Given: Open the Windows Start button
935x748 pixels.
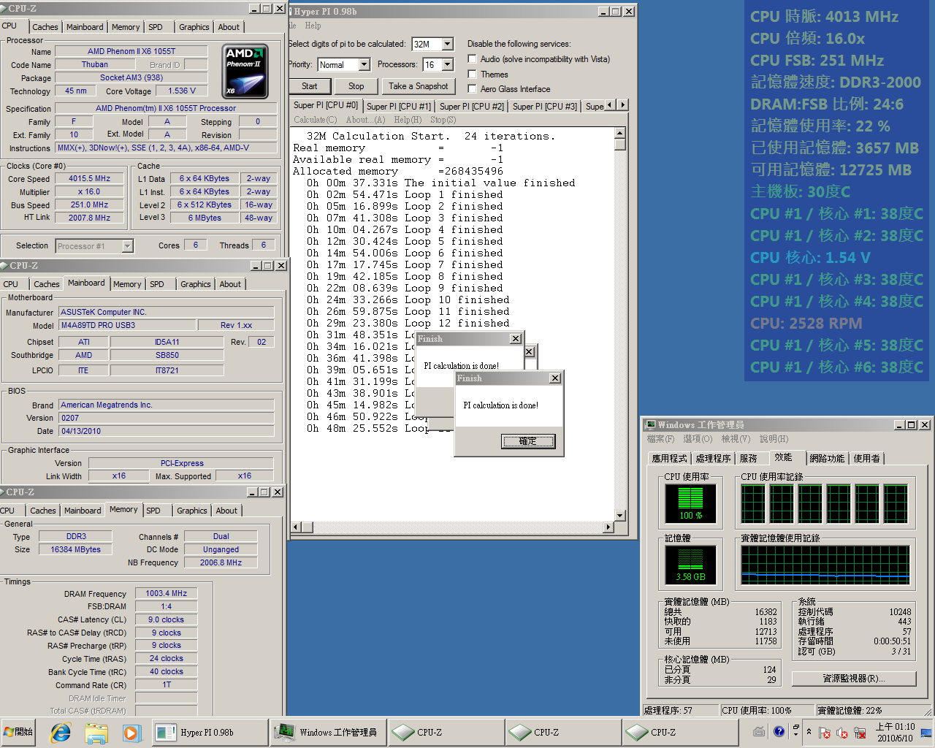Looking at the screenshot, I should click(x=19, y=732).
